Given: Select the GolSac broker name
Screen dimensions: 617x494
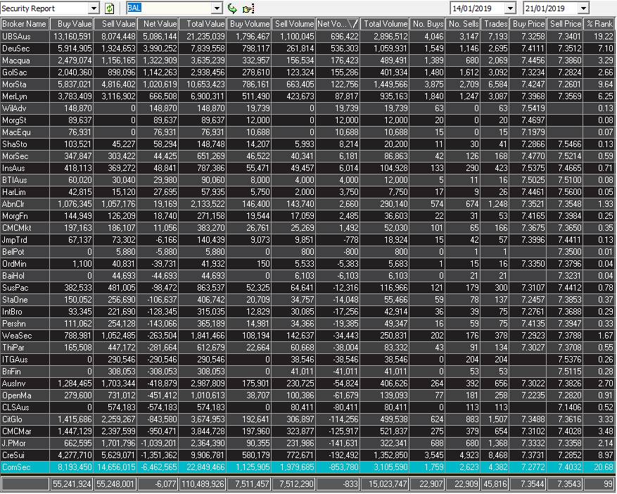Looking at the screenshot, I should (x=15, y=72).
